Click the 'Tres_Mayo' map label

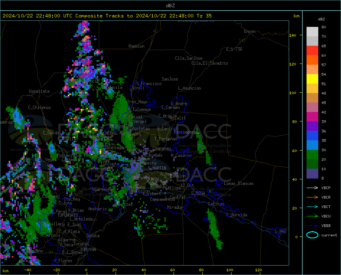(137, 102)
